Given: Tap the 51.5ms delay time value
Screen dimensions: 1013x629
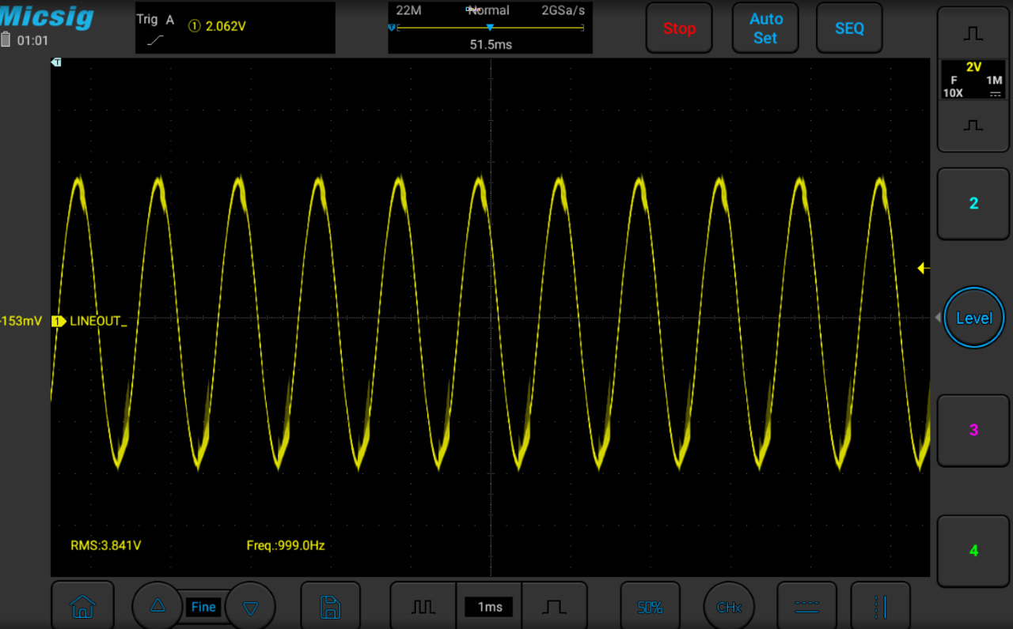Looking at the screenshot, I should (491, 44).
